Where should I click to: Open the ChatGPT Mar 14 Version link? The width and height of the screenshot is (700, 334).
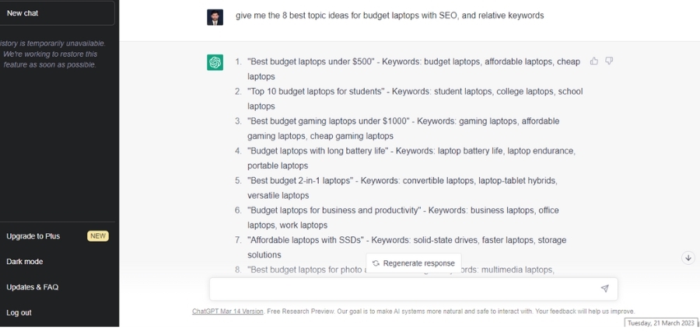click(228, 311)
